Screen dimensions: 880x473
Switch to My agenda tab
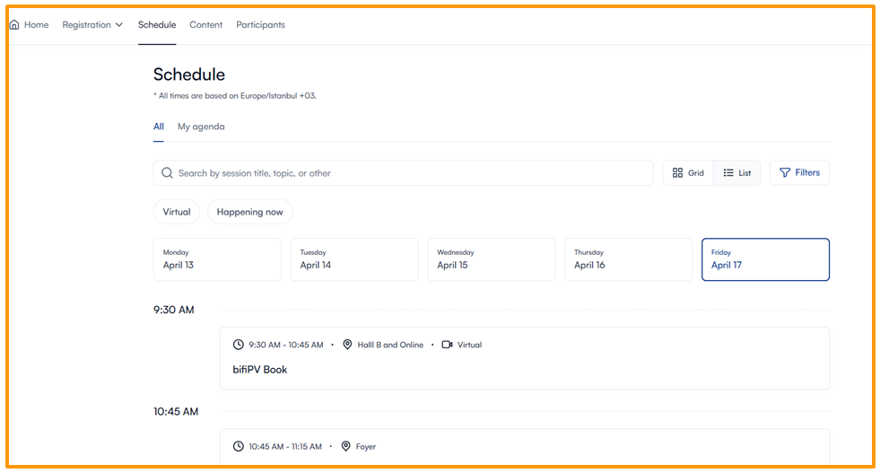tap(201, 127)
